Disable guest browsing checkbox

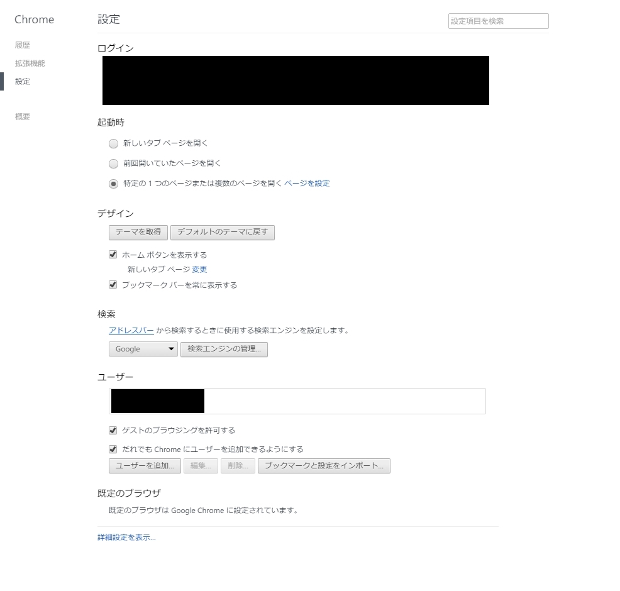click(x=113, y=430)
